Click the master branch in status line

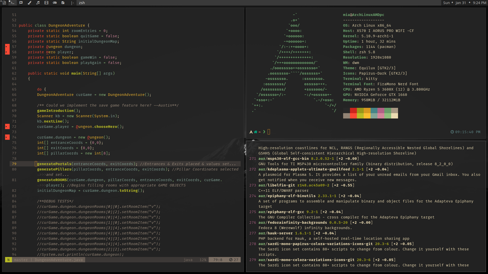click(x=21, y=260)
